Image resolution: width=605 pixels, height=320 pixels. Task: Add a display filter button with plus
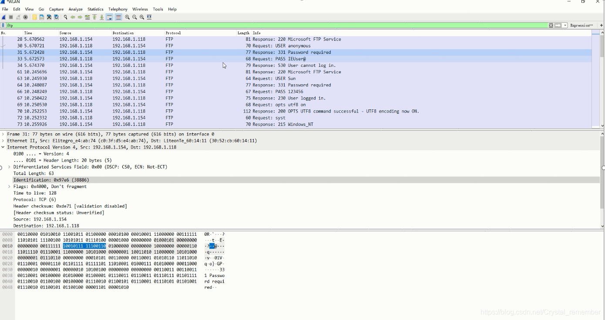coord(602,26)
